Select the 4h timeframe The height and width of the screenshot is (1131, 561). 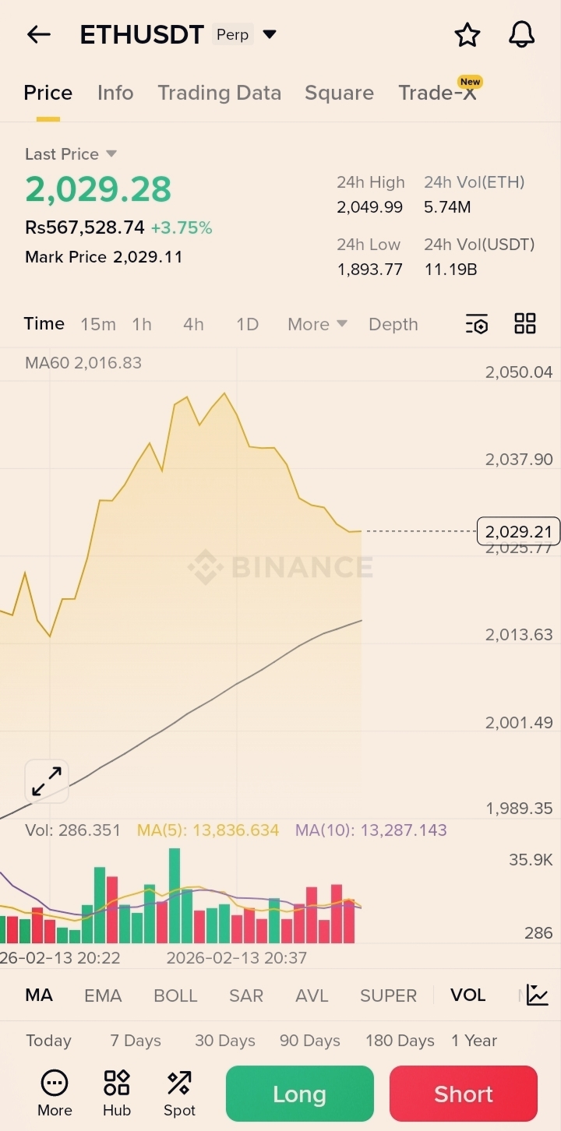(x=193, y=324)
